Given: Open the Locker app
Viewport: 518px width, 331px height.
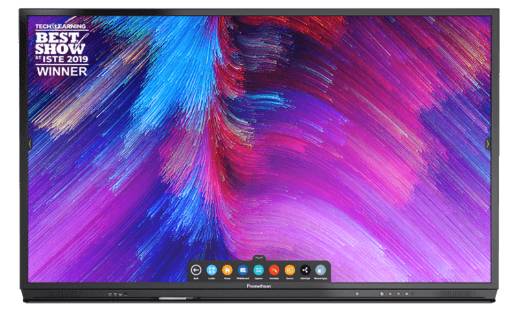Looking at the screenshot, I should coord(211,269).
